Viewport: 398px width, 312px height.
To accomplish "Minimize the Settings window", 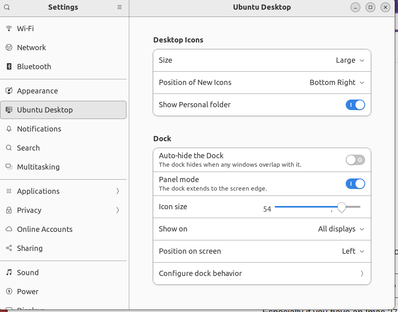I will point(355,7).
